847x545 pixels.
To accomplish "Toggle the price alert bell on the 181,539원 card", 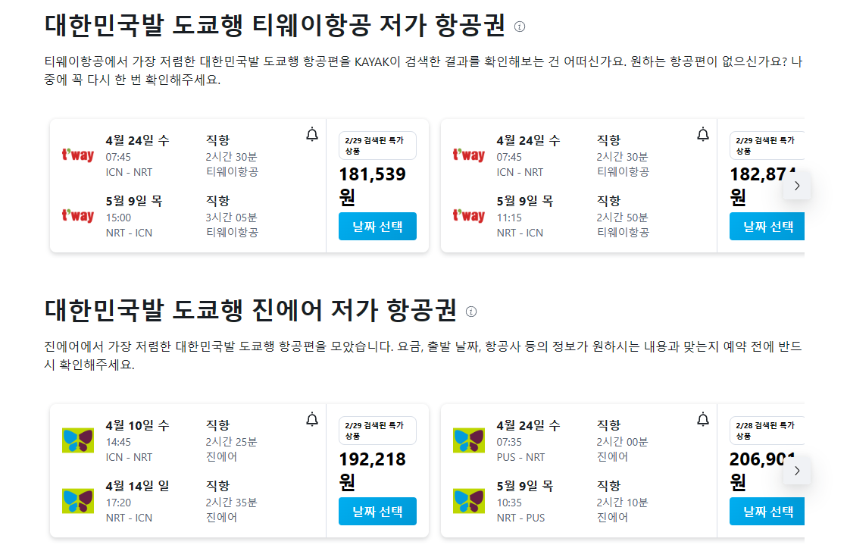I will (311, 134).
